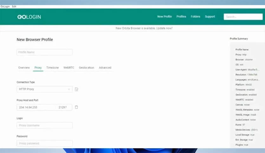The image size is (265, 153).
Task: Open the Edit menu
Action: (x=14, y=7)
